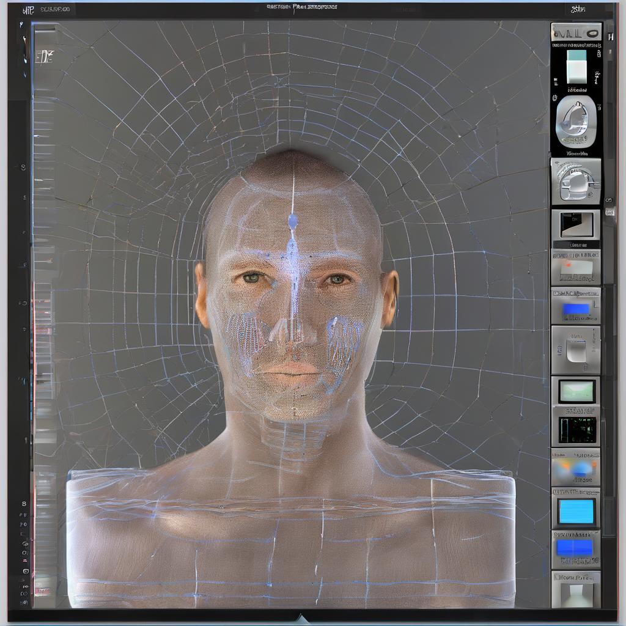The image size is (626, 626).
Task: Select the blurred orange and blue sphere icon
Action: coord(575,469)
